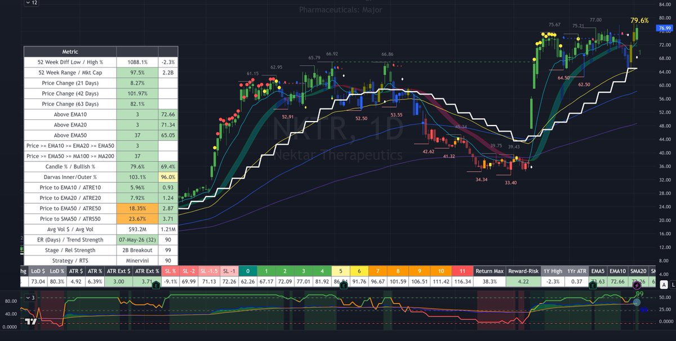Viewport: 676px width, 341px height.
Task: Select the 7.92% Price to EMA20 cell
Action: [137, 198]
